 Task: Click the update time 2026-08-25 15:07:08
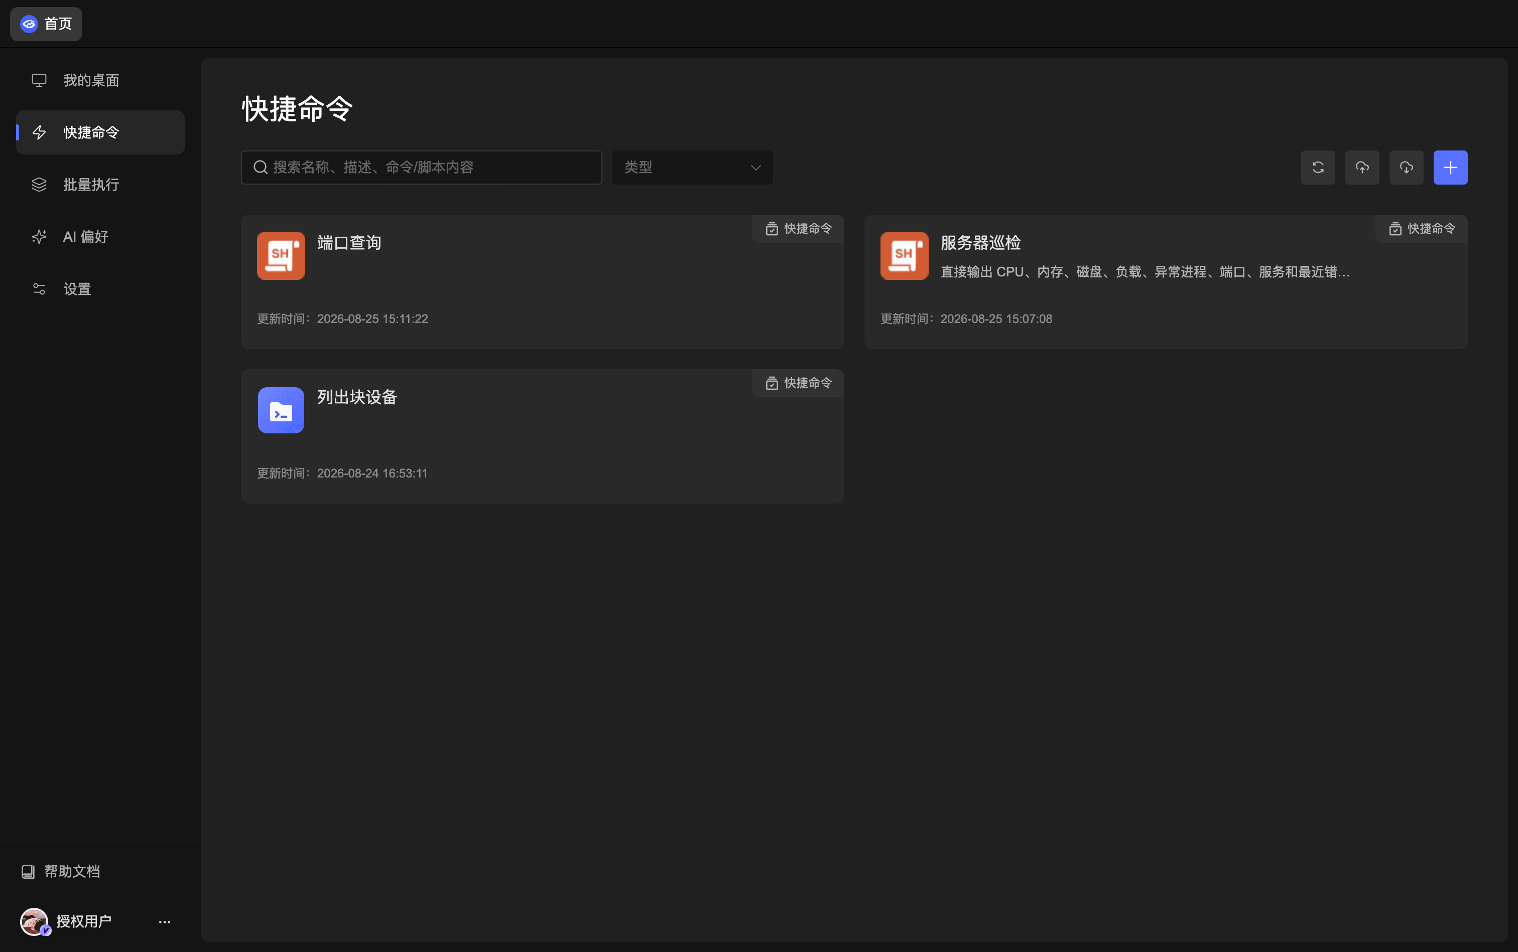click(996, 319)
